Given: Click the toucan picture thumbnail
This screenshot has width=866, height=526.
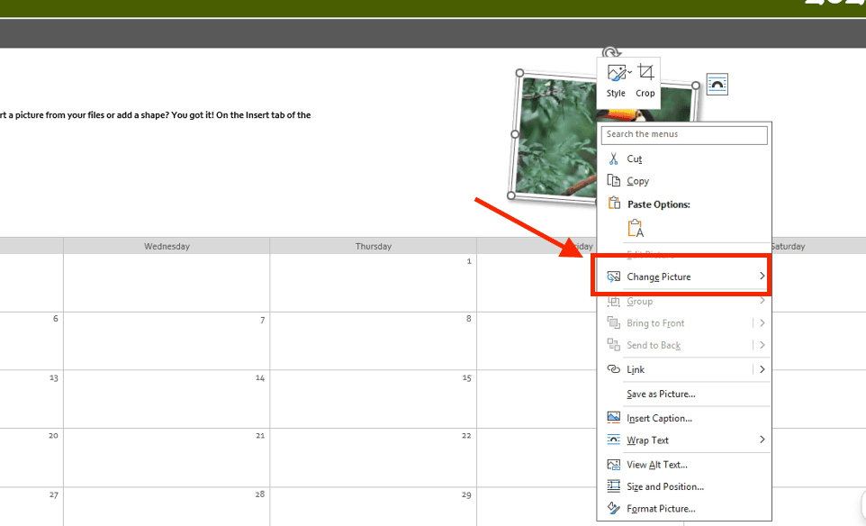Looking at the screenshot, I should click(558, 138).
